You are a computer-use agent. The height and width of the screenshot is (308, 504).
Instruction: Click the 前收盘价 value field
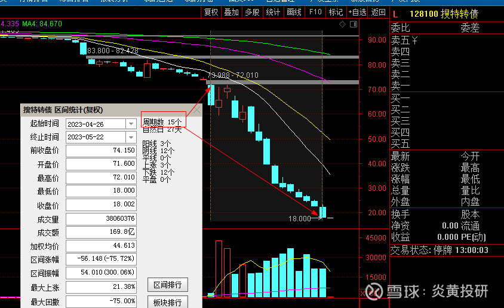click(x=102, y=151)
